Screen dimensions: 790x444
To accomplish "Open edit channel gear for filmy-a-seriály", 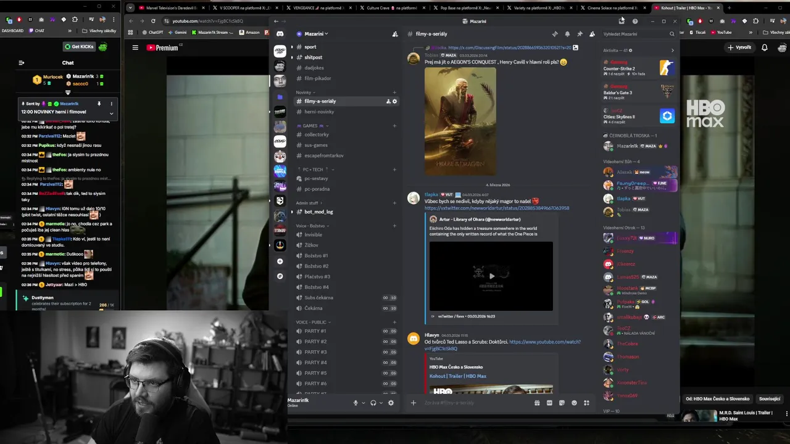I will (395, 101).
